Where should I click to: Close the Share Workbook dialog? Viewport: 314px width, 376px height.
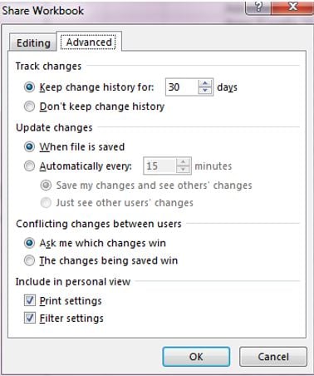(292, 7)
